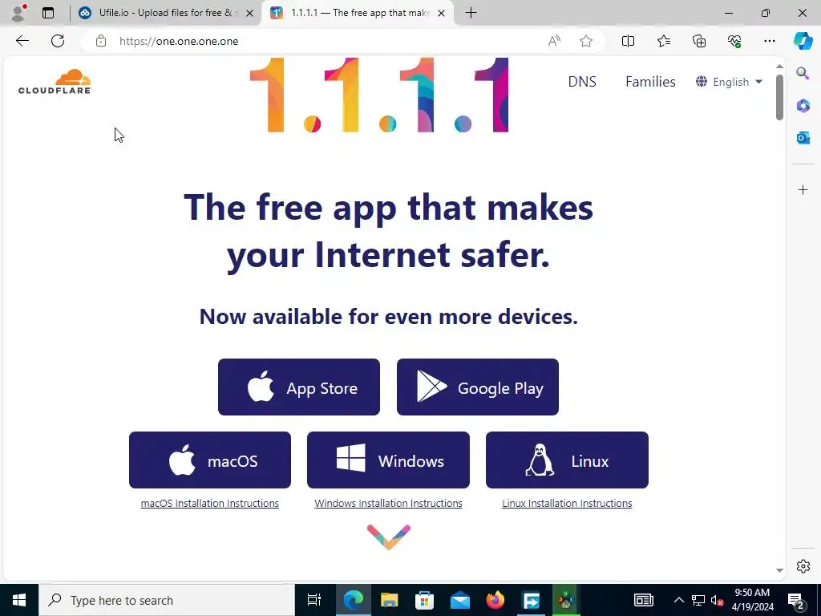The image size is (821, 616).
Task: Open Microsoft 365 sidebar icon
Action: (x=803, y=105)
